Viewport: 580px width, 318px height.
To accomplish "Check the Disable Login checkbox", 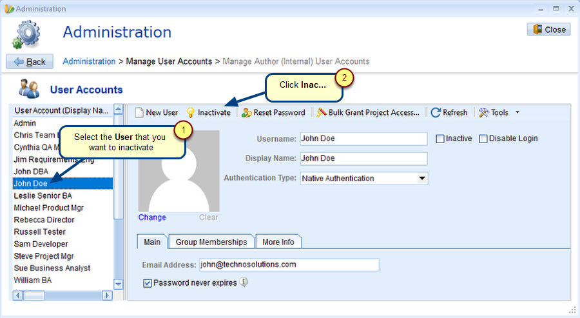I will tap(483, 139).
